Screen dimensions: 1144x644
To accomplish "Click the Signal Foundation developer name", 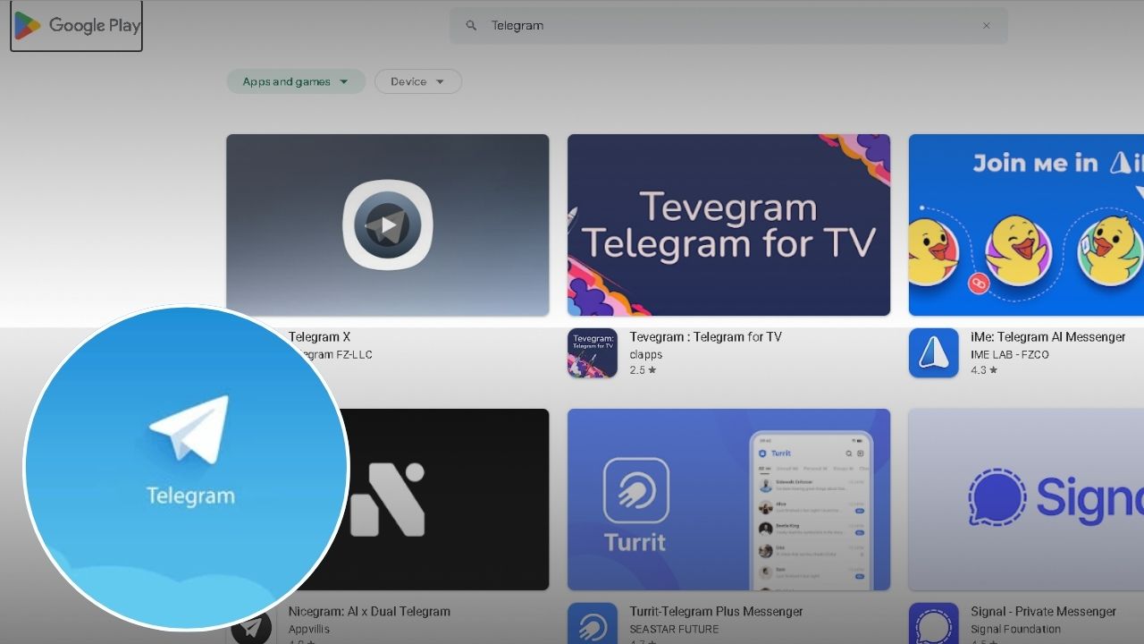I will (x=1015, y=629).
